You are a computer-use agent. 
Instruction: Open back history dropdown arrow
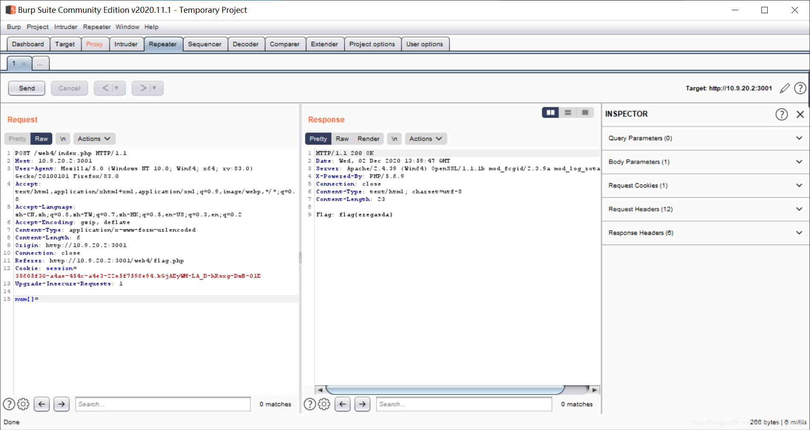[x=117, y=88]
